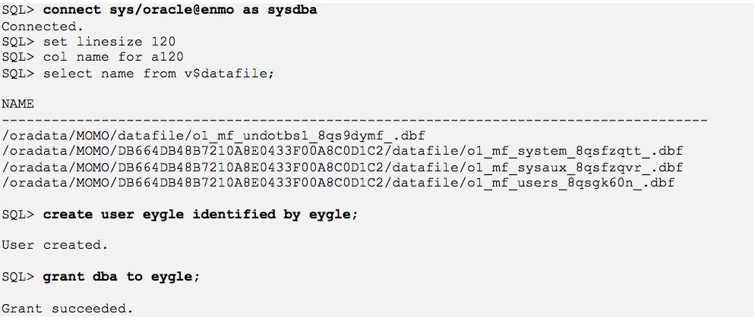Click the 'grant dba to eygle;' command

point(121,277)
